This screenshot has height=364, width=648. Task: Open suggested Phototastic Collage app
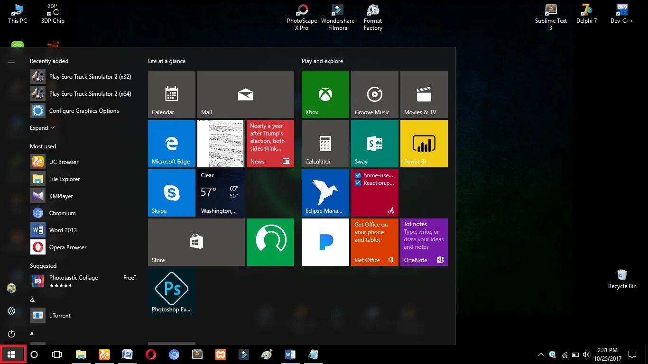click(x=84, y=281)
